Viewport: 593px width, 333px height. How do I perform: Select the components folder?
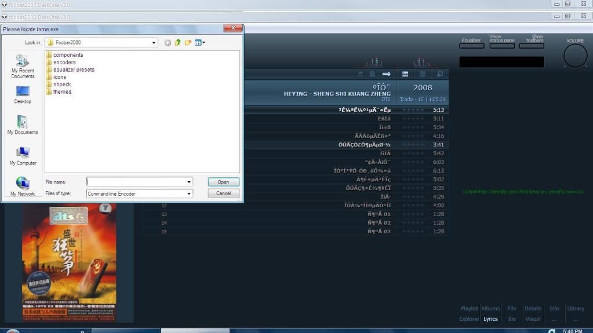(64, 55)
